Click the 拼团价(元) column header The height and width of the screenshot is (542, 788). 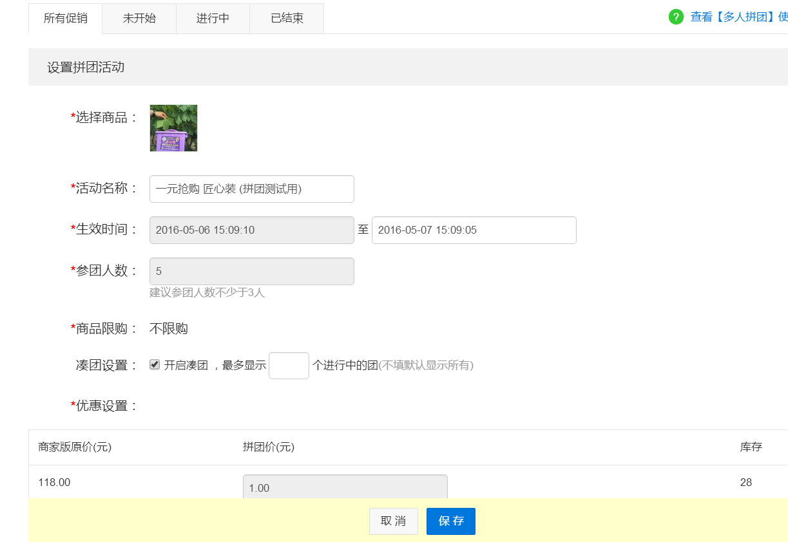click(x=269, y=447)
